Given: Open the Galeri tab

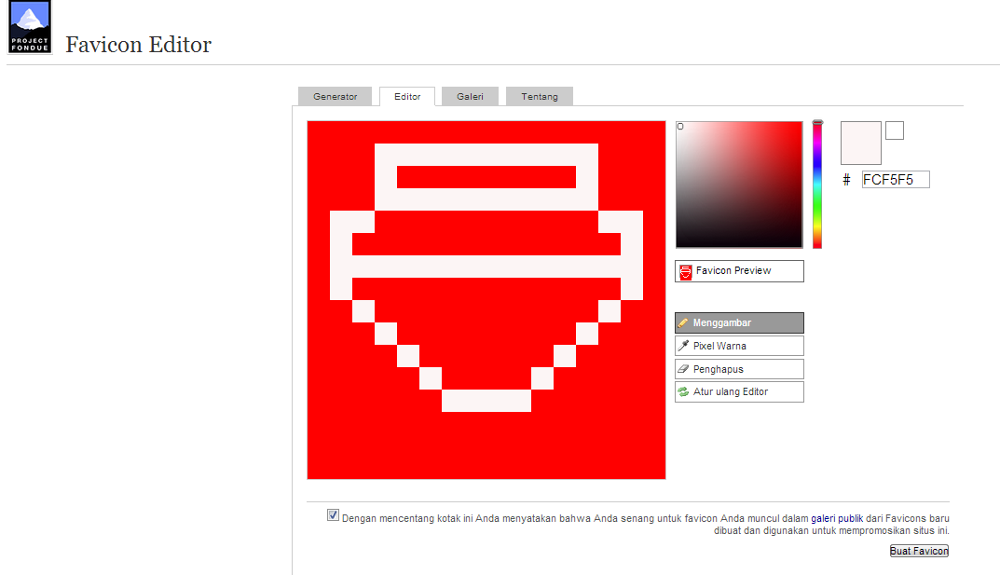Looking at the screenshot, I should [470, 96].
